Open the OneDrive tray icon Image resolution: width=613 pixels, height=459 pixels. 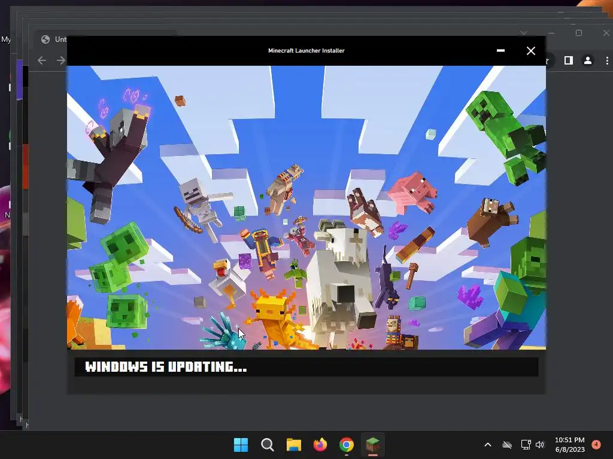(x=507, y=445)
